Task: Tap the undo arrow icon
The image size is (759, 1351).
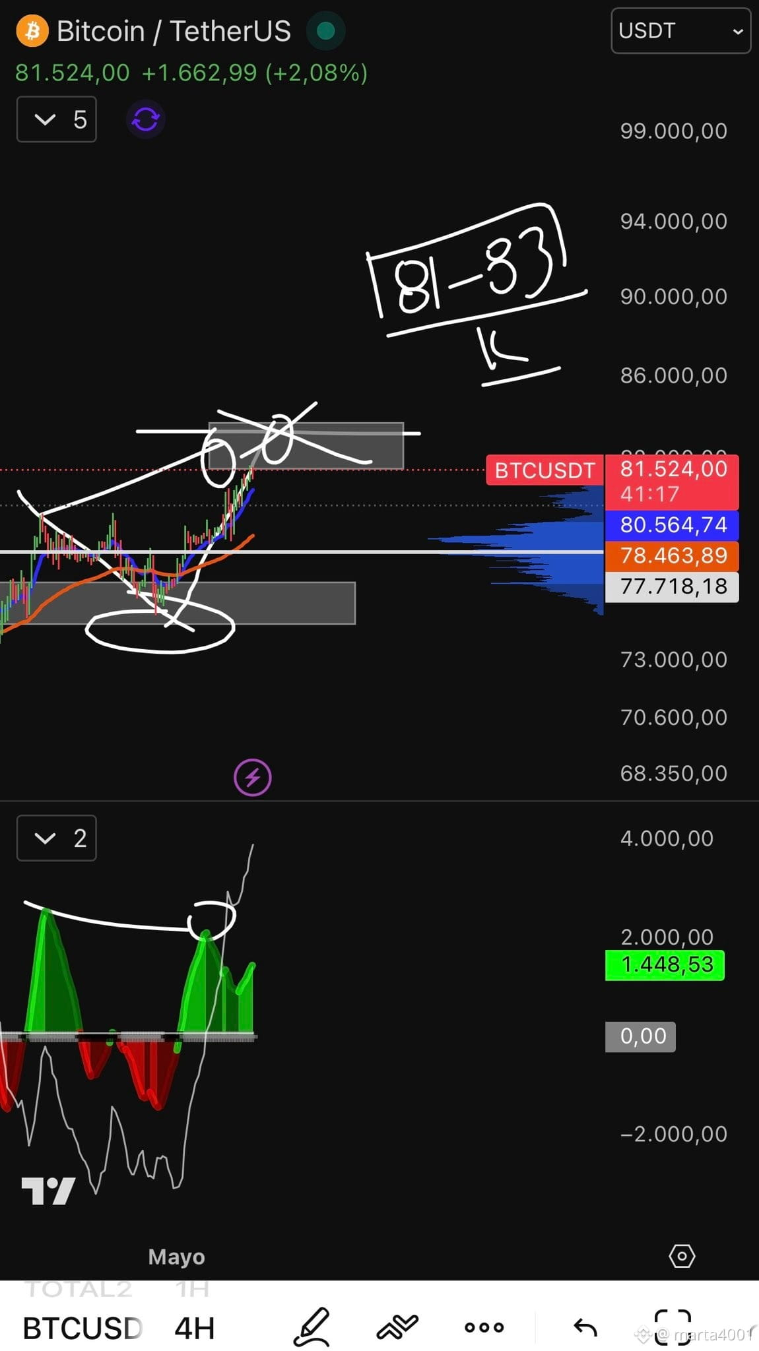Action: [585, 1327]
